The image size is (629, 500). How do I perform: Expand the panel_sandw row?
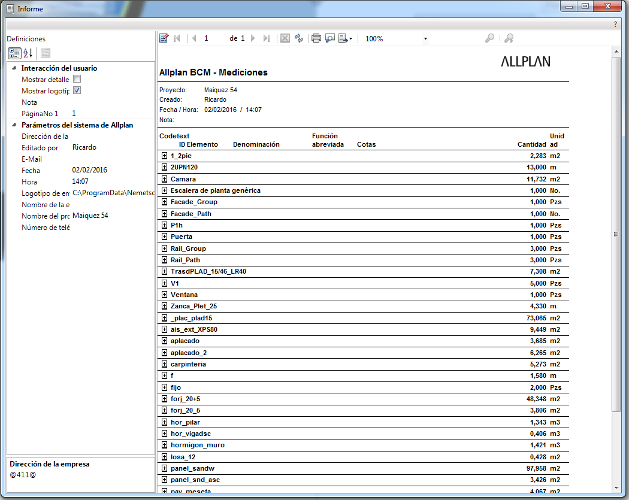click(x=164, y=468)
